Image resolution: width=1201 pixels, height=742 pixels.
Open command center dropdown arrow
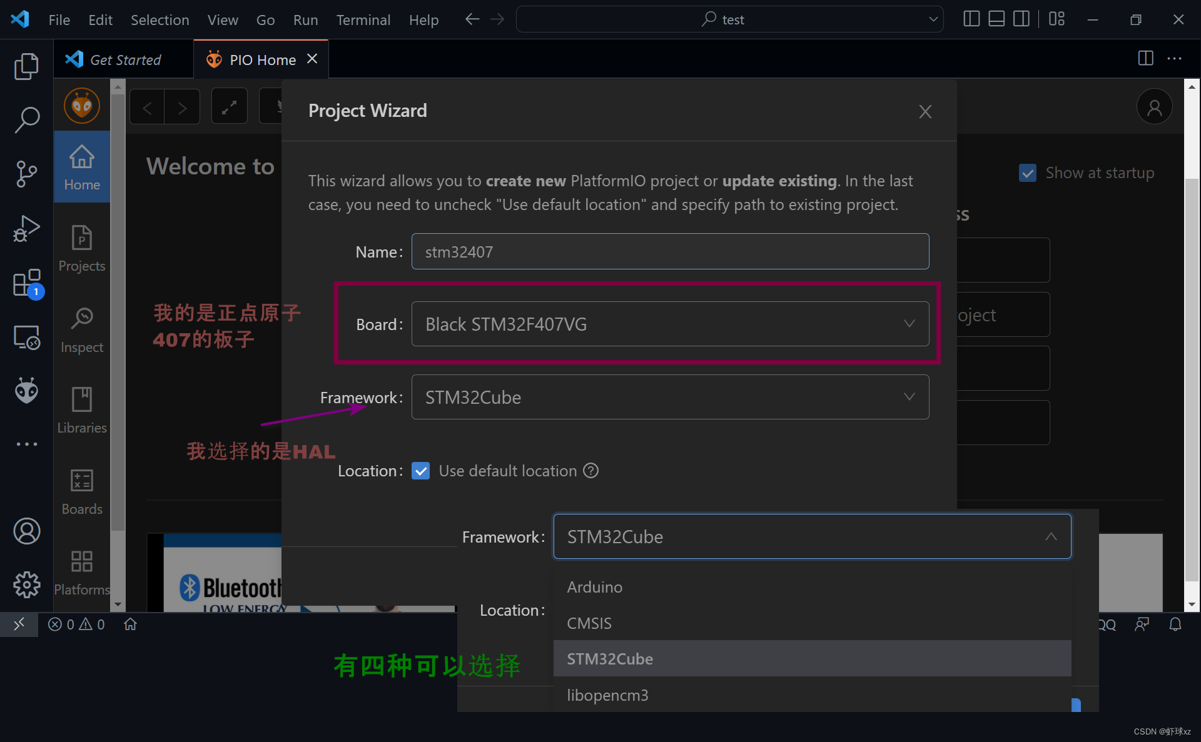click(x=933, y=19)
